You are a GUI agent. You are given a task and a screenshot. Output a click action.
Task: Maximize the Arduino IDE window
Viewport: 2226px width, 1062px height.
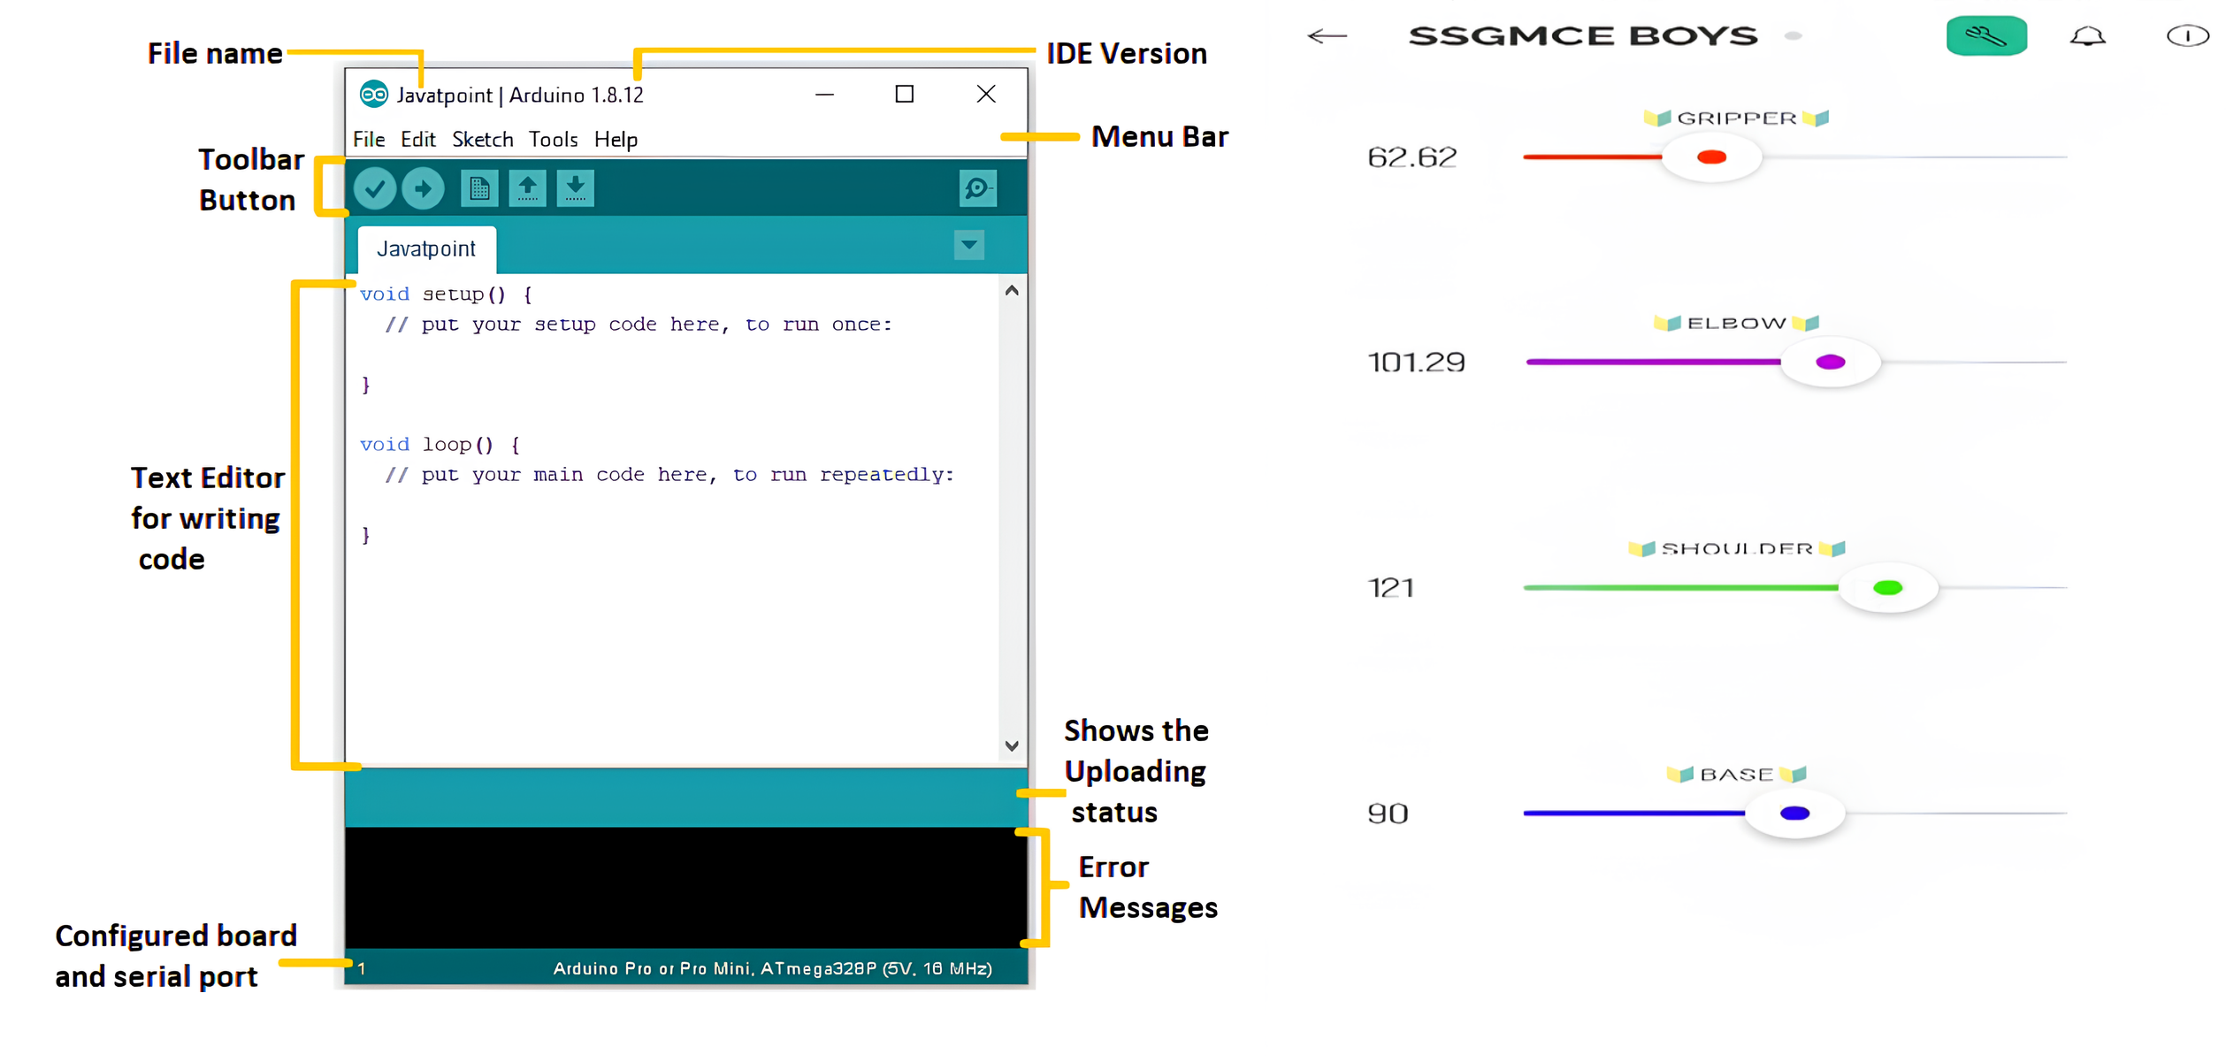(x=904, y=94)
